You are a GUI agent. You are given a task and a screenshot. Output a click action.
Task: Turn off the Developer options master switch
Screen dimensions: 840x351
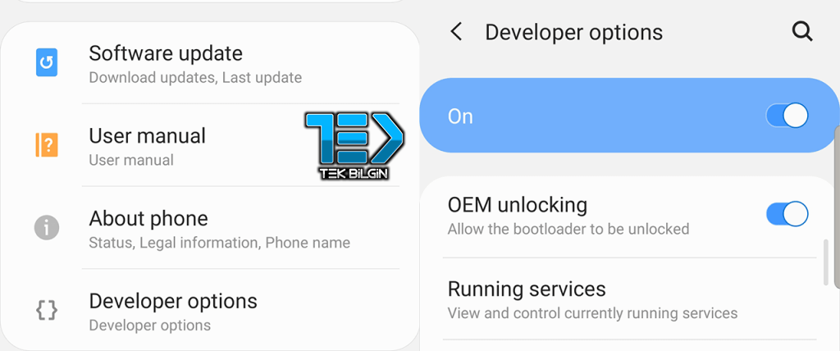point(787,116)
